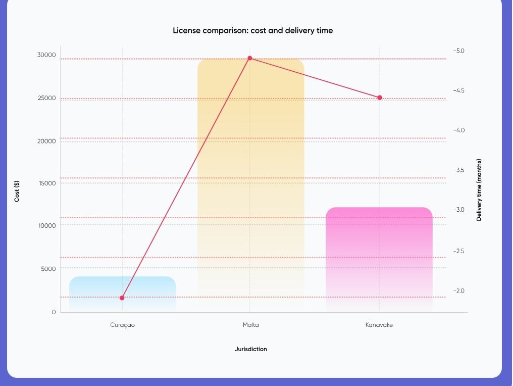Click the Cost ($) axis title
513x386 pixels.
[17, 192]
